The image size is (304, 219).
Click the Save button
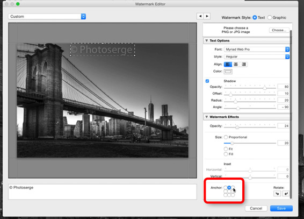(281, 208)
